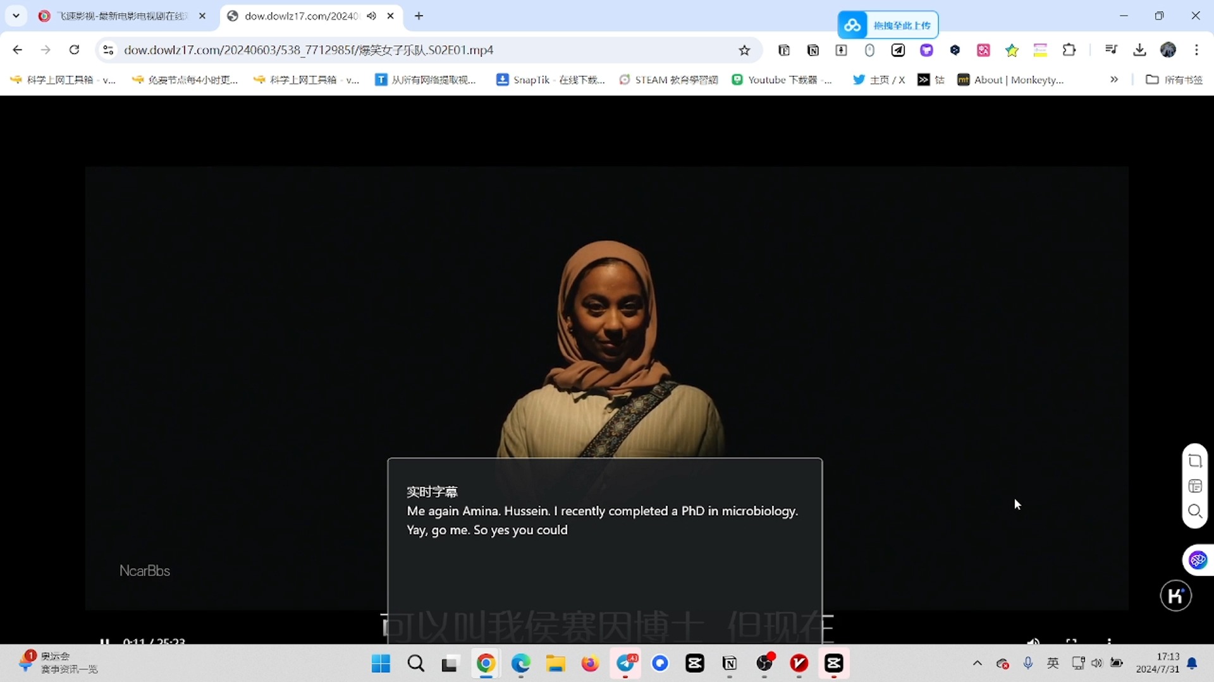Mute the tab via speaker icon
This screenshot has width=1214, height=682.
click(x=371, y=16)
